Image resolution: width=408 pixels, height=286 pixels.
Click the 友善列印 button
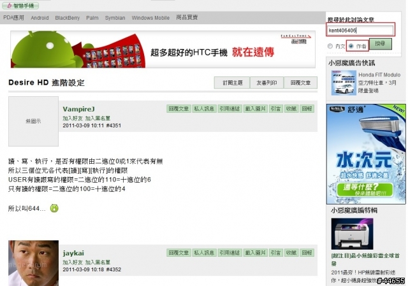tap(266, 83)
